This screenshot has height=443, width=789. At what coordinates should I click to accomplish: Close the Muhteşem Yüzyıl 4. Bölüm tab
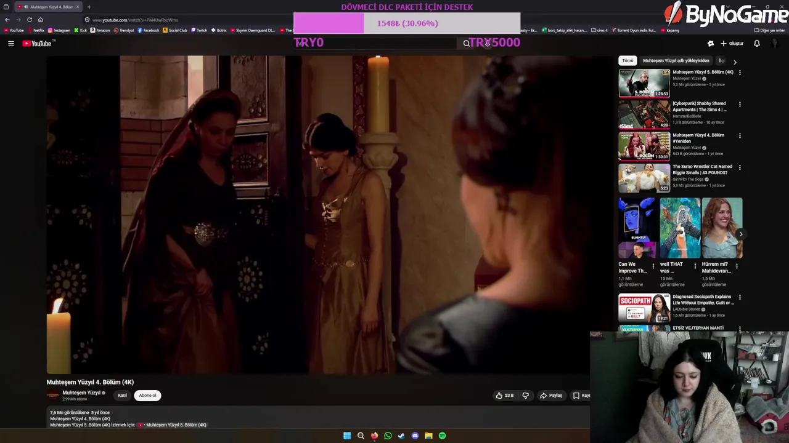point(77,7)
